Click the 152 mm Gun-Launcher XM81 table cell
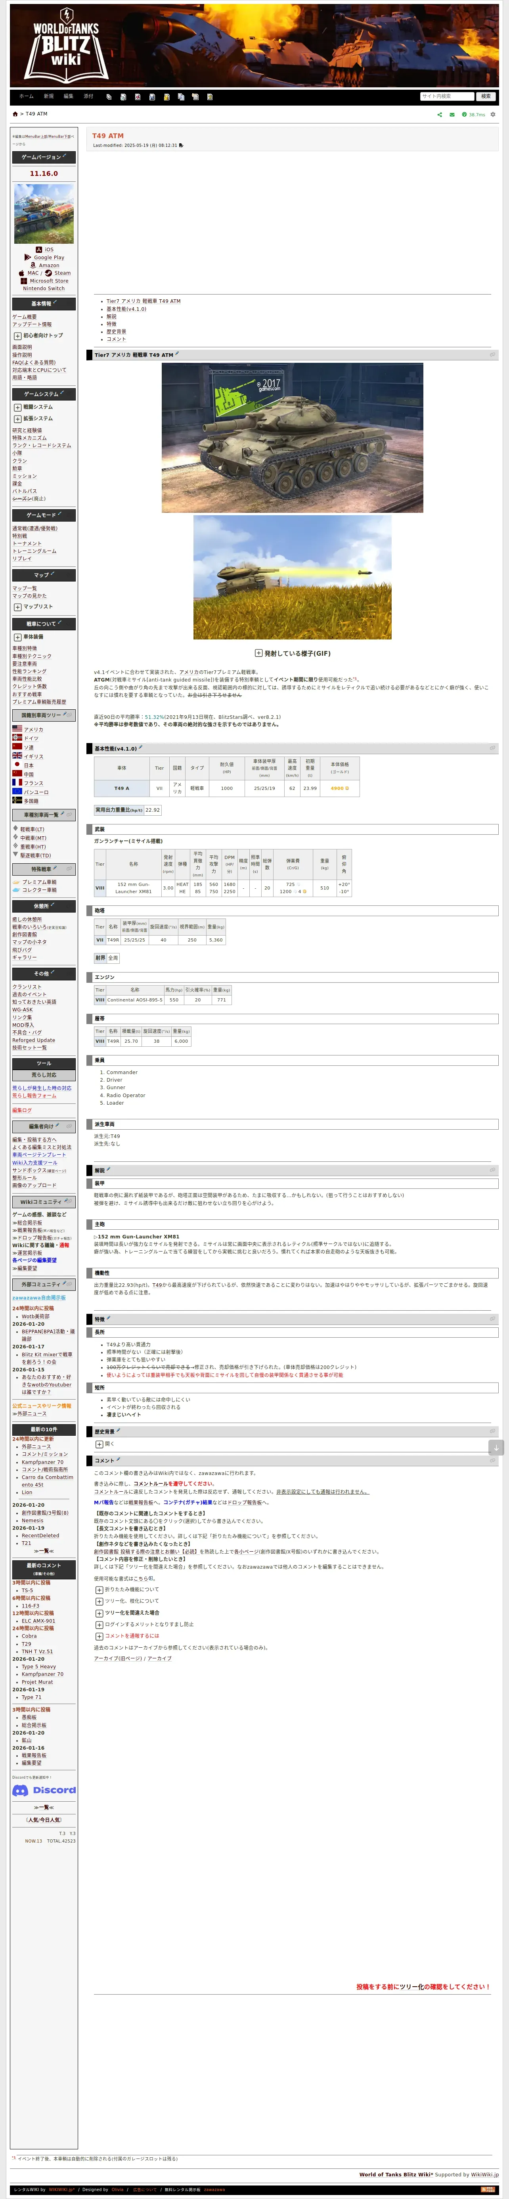Viewport: 509px width, 2199px height. [x=134, y=888]
